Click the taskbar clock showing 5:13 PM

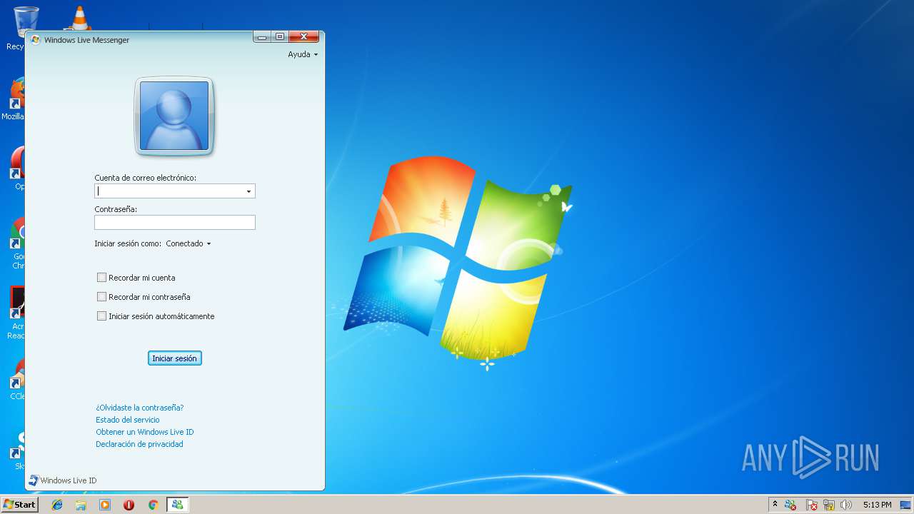[x=877, y=505]
